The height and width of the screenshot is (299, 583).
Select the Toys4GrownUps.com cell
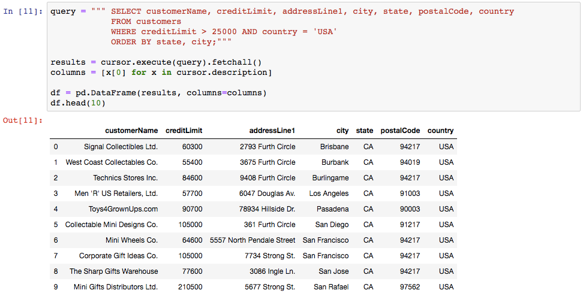(x=123, y=209)
